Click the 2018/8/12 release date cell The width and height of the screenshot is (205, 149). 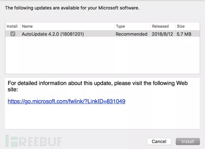pyautogui.click(x=162, y=34)
